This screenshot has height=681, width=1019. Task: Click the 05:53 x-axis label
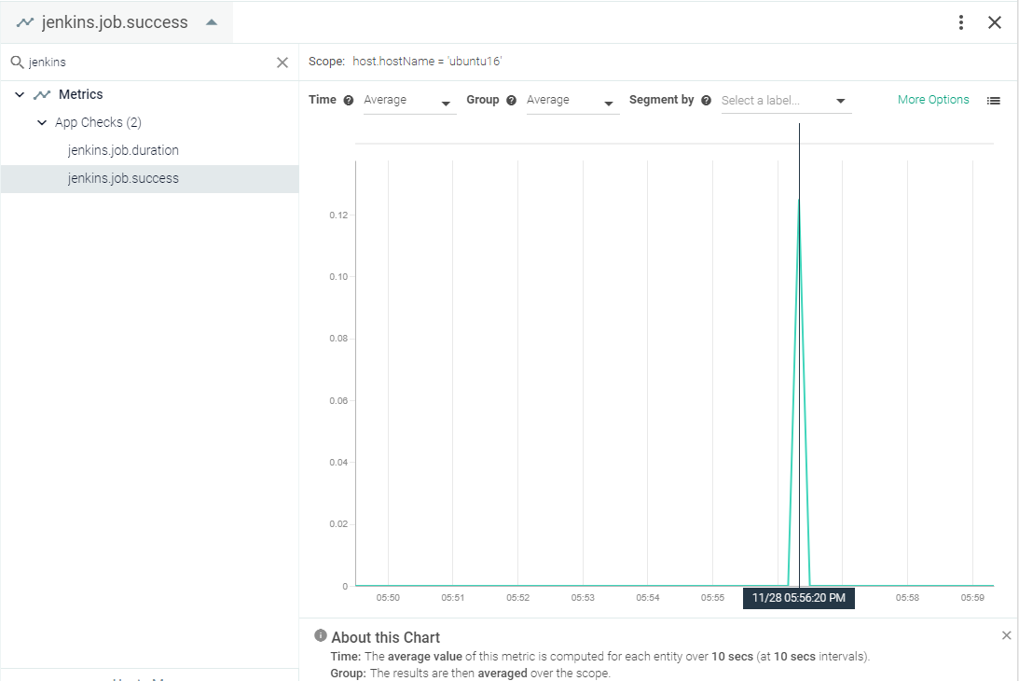583,598
